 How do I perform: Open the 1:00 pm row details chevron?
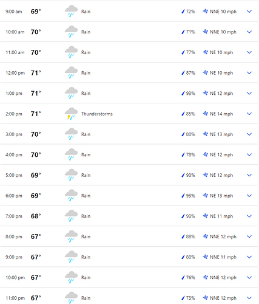[249, 94]
